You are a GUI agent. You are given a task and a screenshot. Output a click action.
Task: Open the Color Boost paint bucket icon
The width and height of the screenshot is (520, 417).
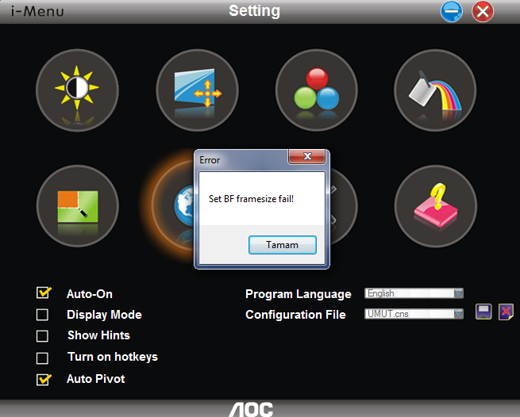435,90
